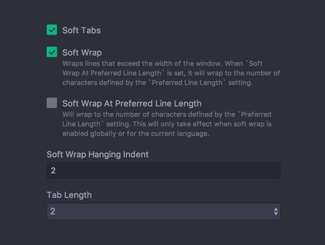
Task: Click the "Soft Wrap Hanging Indent" heading
Action: pyautogui.click(x=97, y=155)
